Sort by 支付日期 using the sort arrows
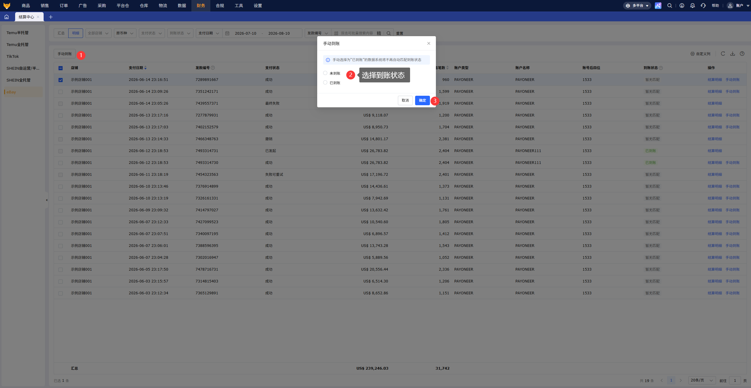This screenshot has height=388, width=751. click(145, 68)
